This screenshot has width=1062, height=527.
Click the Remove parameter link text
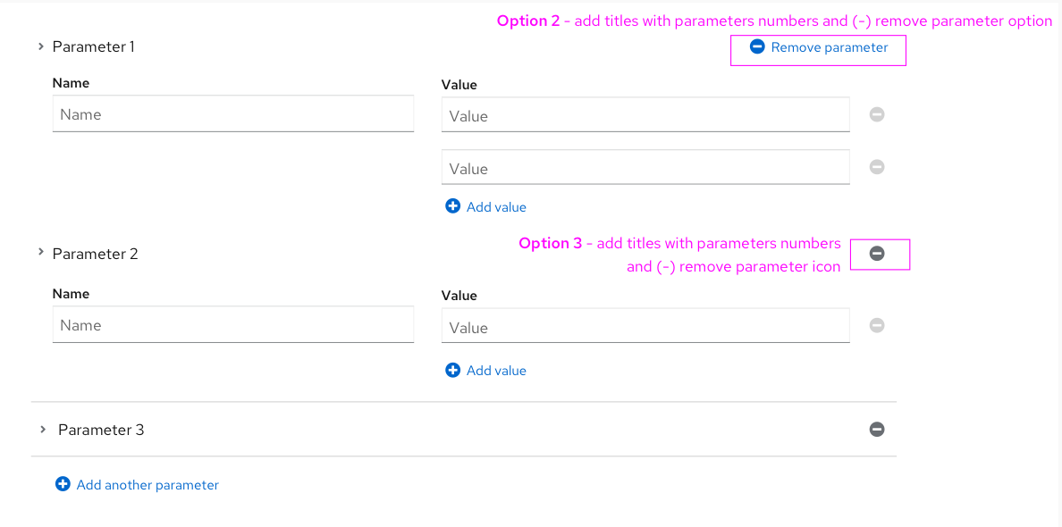(830, 47)
